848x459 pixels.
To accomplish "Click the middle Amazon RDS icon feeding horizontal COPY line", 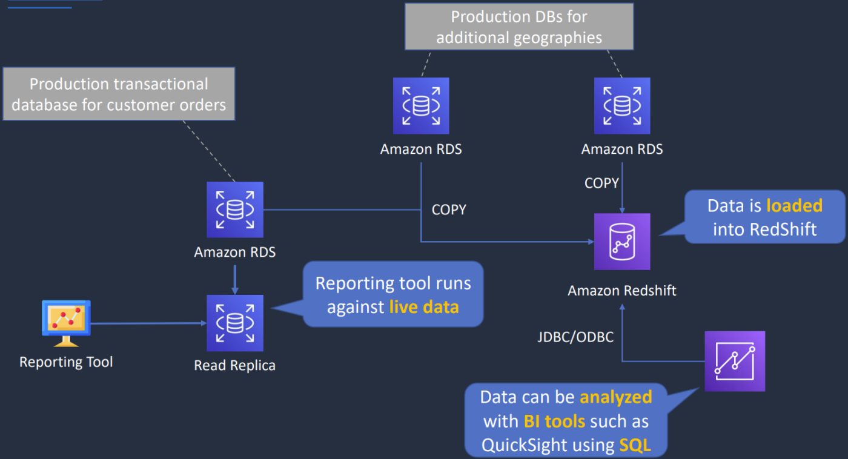I will click(421, 105).
